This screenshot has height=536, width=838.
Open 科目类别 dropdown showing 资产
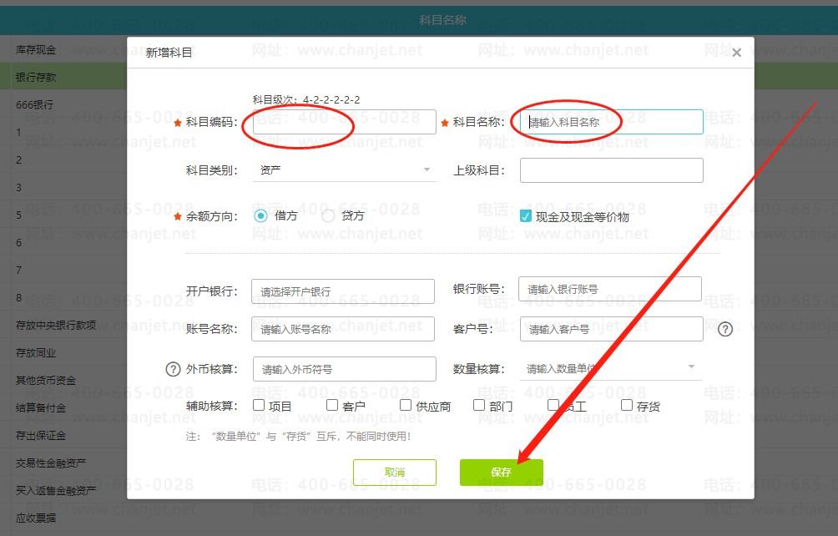(344, 170)
